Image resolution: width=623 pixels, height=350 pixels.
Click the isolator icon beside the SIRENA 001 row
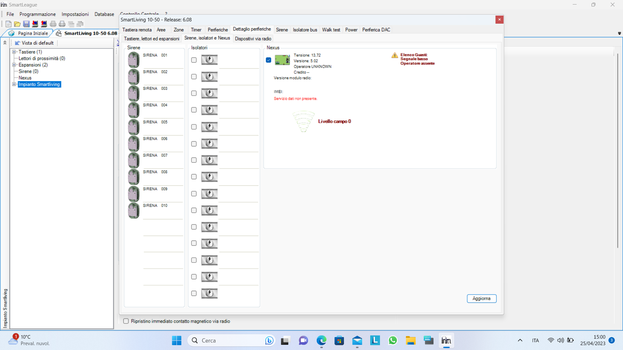pyautogui.click(x=209, y=60)
